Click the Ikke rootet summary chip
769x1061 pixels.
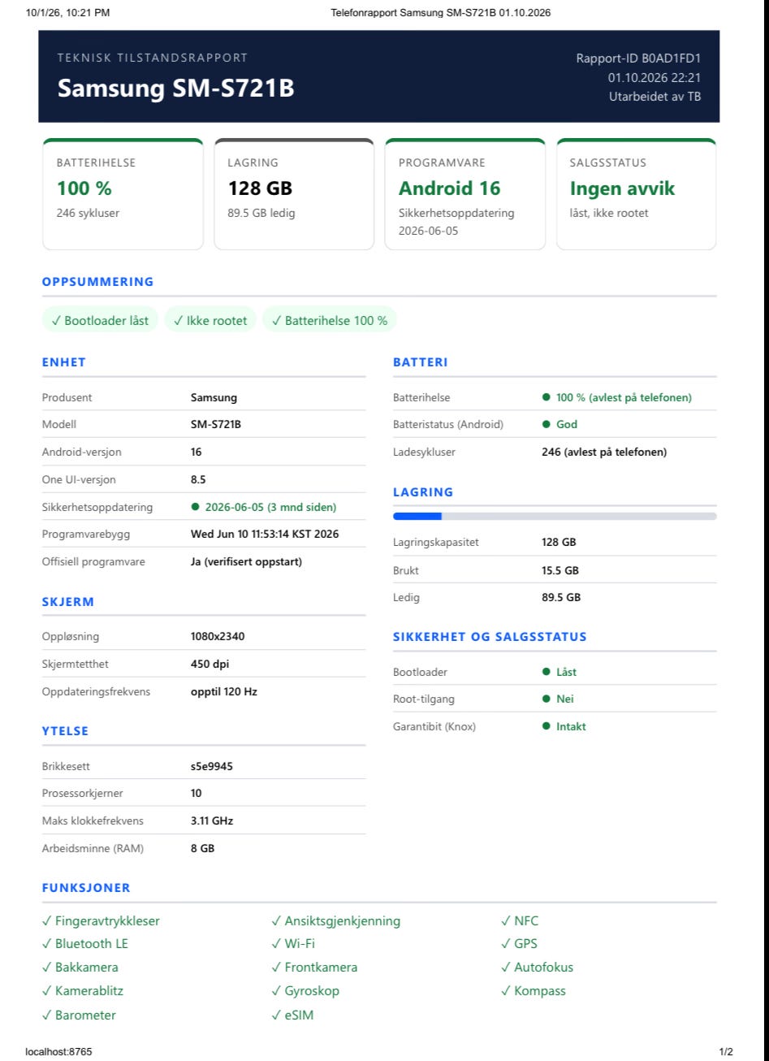[210, 320]
